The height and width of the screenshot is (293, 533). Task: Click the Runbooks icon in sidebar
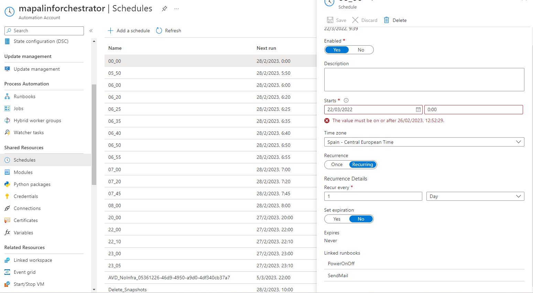pyautogui.click(x=7, y=97)
